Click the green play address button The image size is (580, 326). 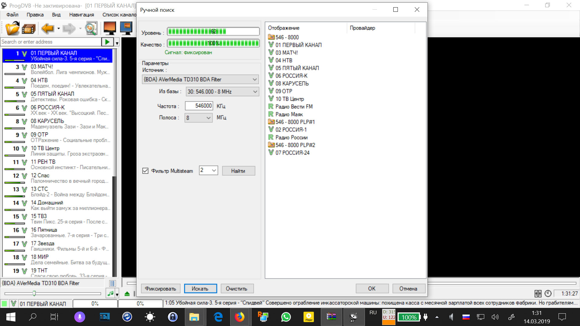[107, 42]
